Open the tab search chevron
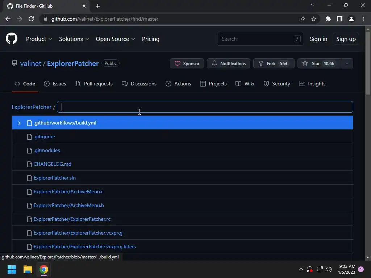The height and width of the screenshot is (278, 371). [313, 5]
